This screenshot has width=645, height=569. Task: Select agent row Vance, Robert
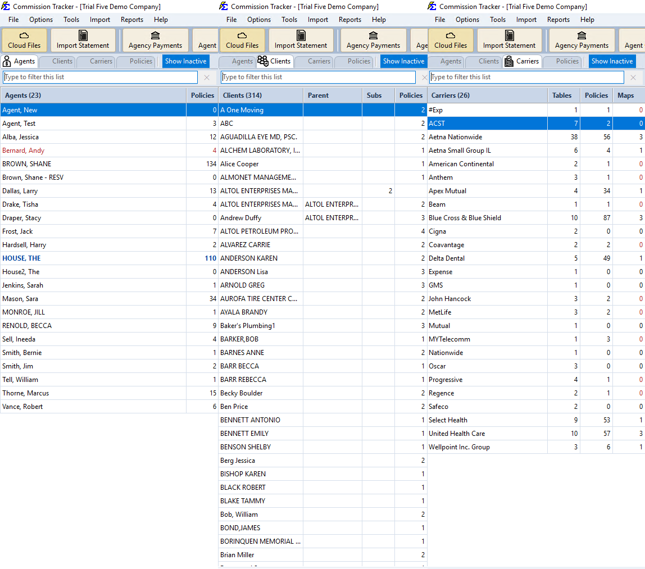coord(109,407)
